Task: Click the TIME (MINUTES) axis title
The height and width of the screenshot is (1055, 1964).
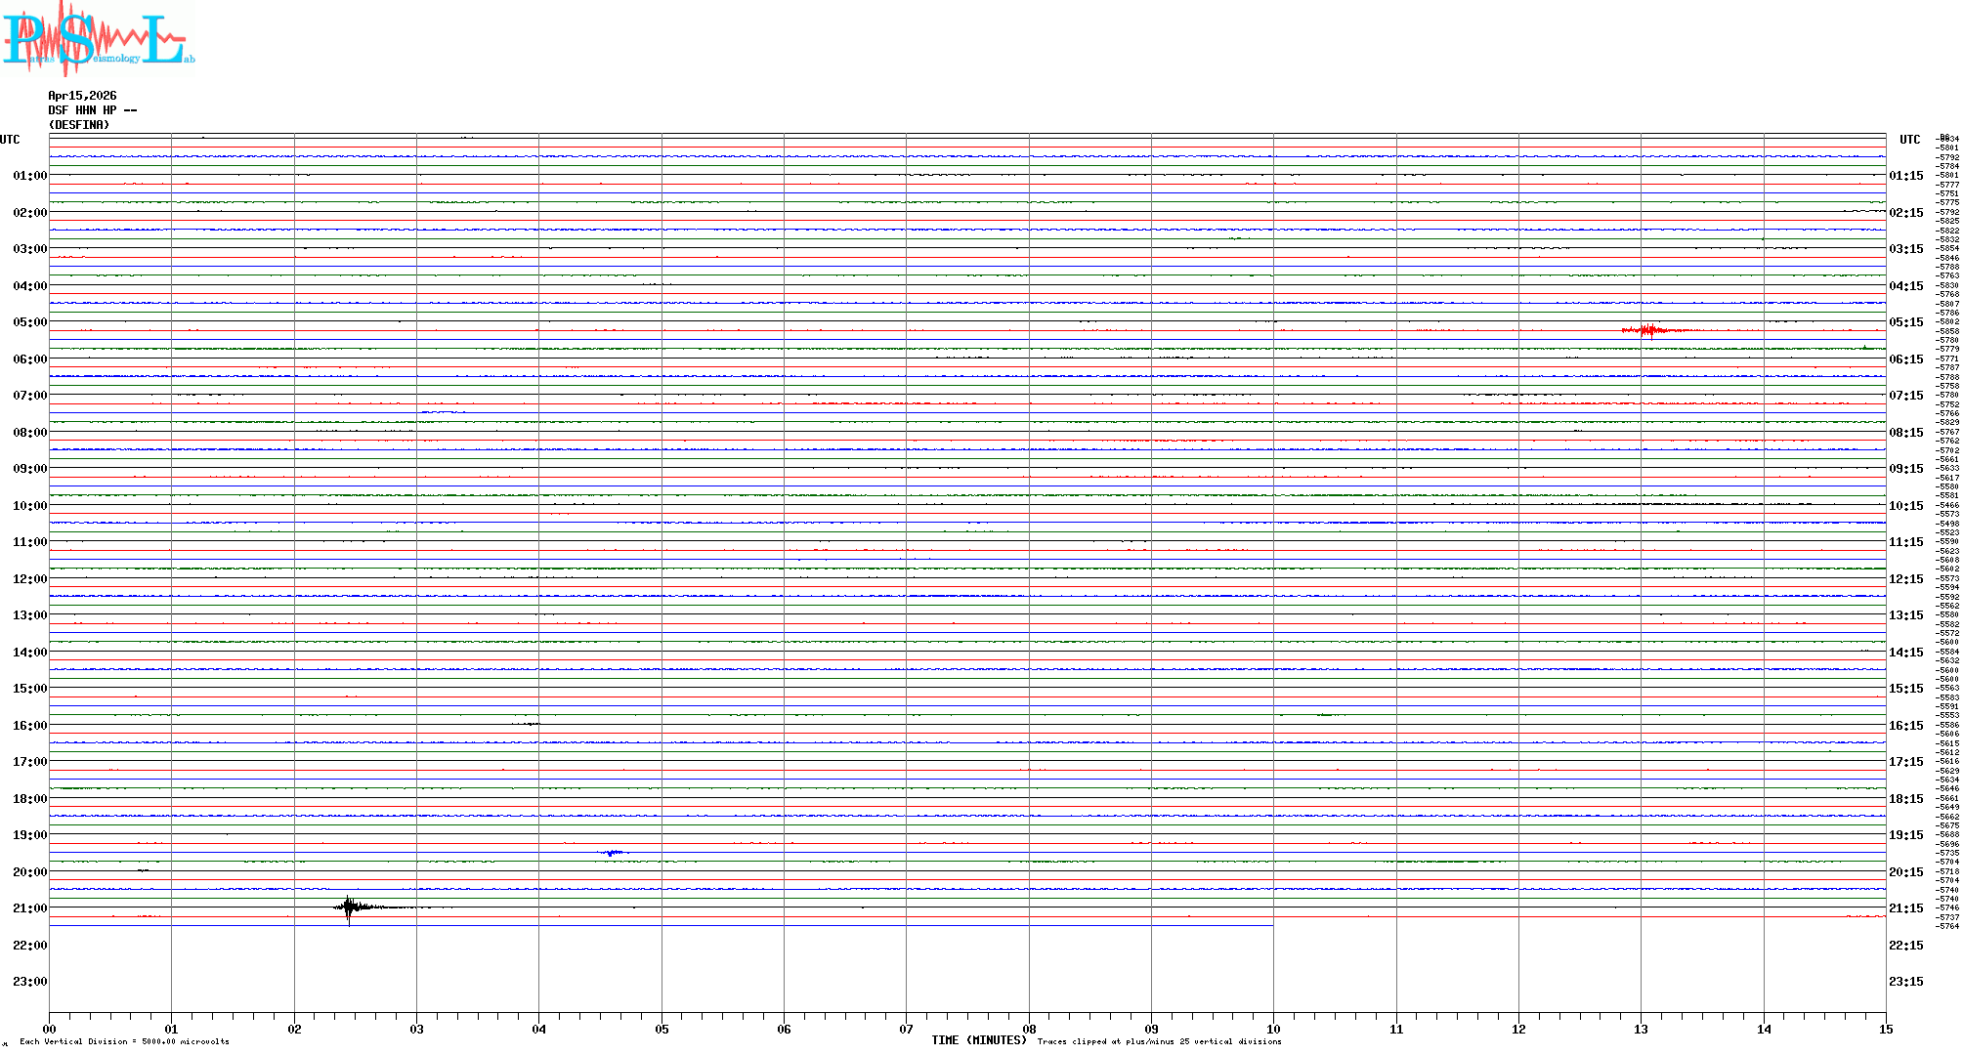Action: click(x=978, y=1040)
